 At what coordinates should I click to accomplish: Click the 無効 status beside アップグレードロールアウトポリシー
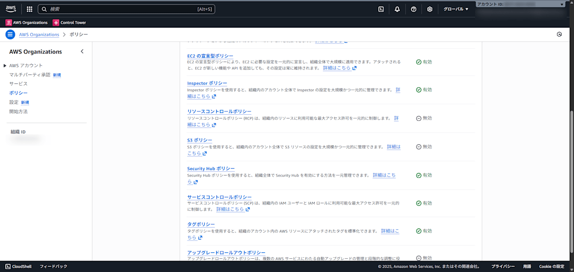(x=424, y=258)
